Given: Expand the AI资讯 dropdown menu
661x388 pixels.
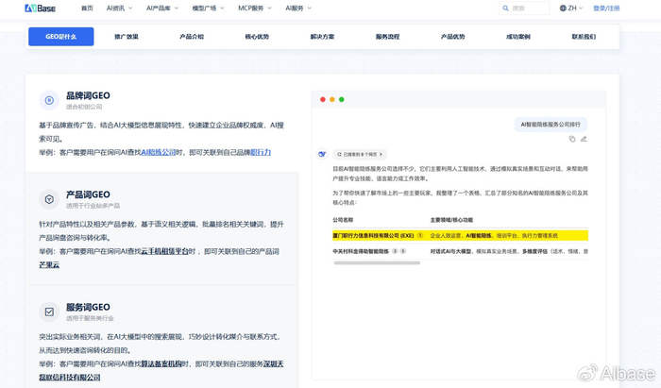Looking at the screenshot, I should (119, 8).
